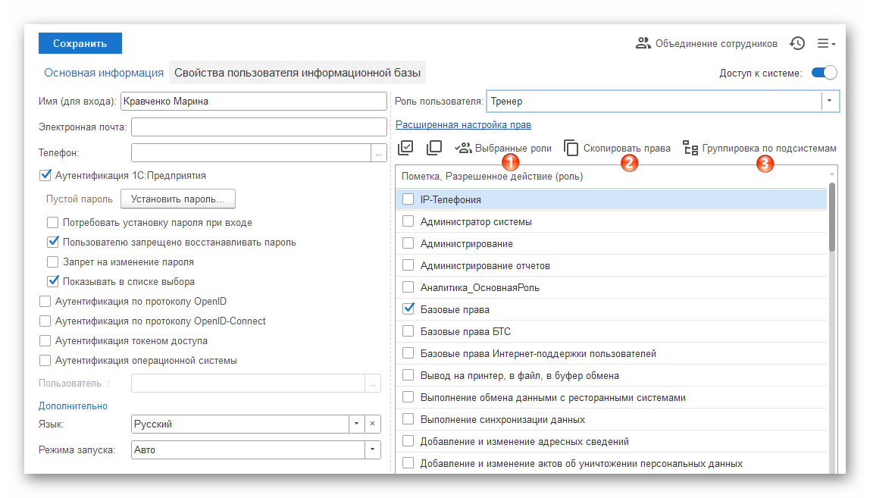This screenshot has width=870, height=498.
Task: Check Аутентификация по протоколу OpenID
Action: coord(45,302)
